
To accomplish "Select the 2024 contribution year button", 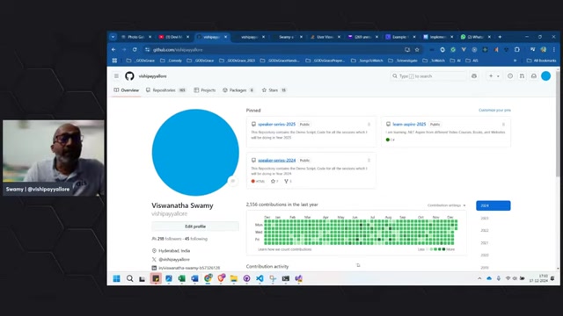I will [x=493, y=205].
